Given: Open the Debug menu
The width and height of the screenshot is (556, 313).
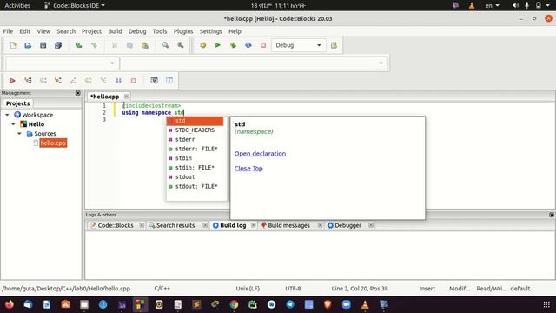Looking at the screenshot, I should tap(137, 31).
